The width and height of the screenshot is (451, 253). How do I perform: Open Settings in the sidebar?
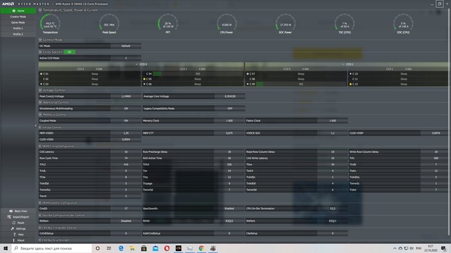18,229
